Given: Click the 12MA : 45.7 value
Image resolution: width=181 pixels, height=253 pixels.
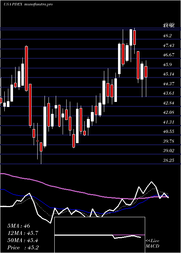Looking at the screenshot, I should coord(24,233).
